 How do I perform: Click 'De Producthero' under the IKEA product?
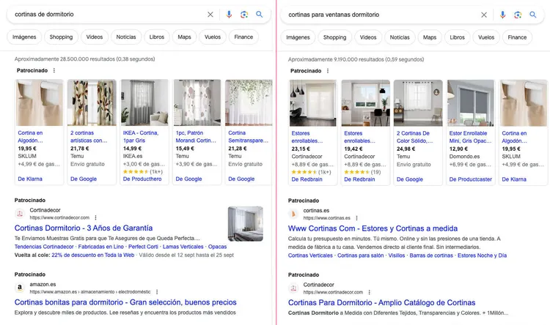(142, 179)
